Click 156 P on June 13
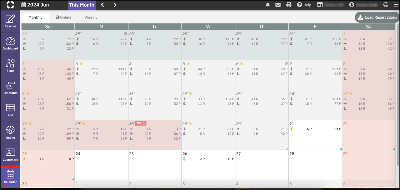This screenshot has height=190, width=400. pyautogui.click(x=283, y=99)
